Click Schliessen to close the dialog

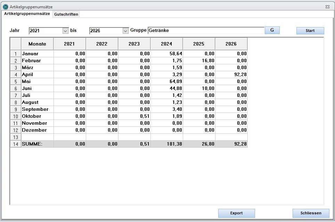point(311,213)
